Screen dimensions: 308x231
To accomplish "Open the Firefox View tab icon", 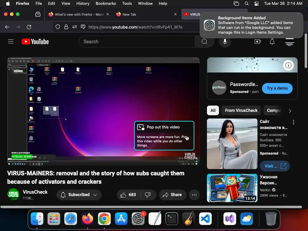I will tap(38, 14).
